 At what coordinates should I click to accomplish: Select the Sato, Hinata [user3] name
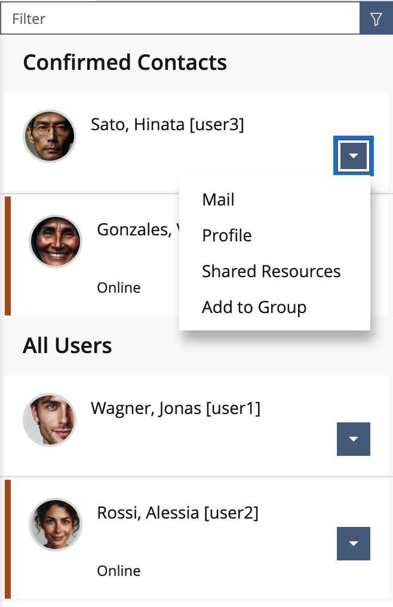(167, 124)
